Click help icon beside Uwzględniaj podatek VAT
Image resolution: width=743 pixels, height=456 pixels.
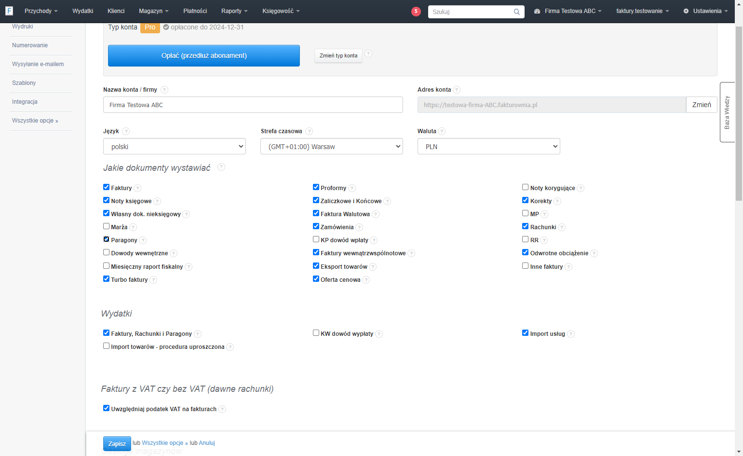point(222,409)
